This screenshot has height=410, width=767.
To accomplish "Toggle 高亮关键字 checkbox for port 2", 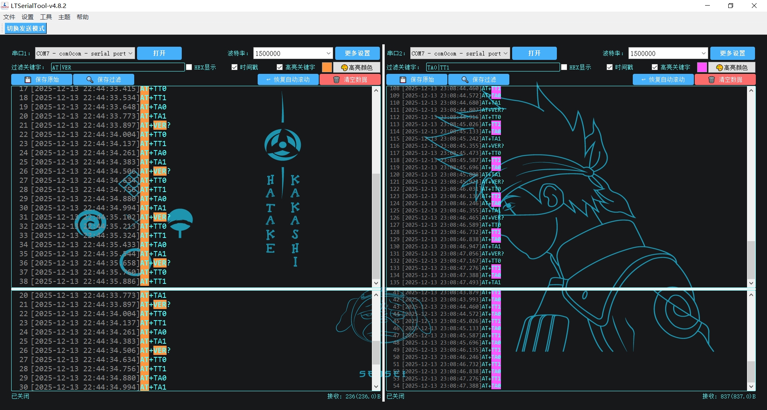I will click(x=655, y=67).
